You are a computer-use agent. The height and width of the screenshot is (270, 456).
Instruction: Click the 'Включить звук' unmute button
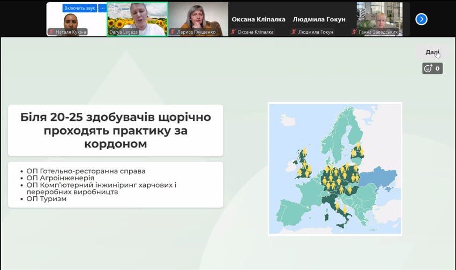coord(79,8)
